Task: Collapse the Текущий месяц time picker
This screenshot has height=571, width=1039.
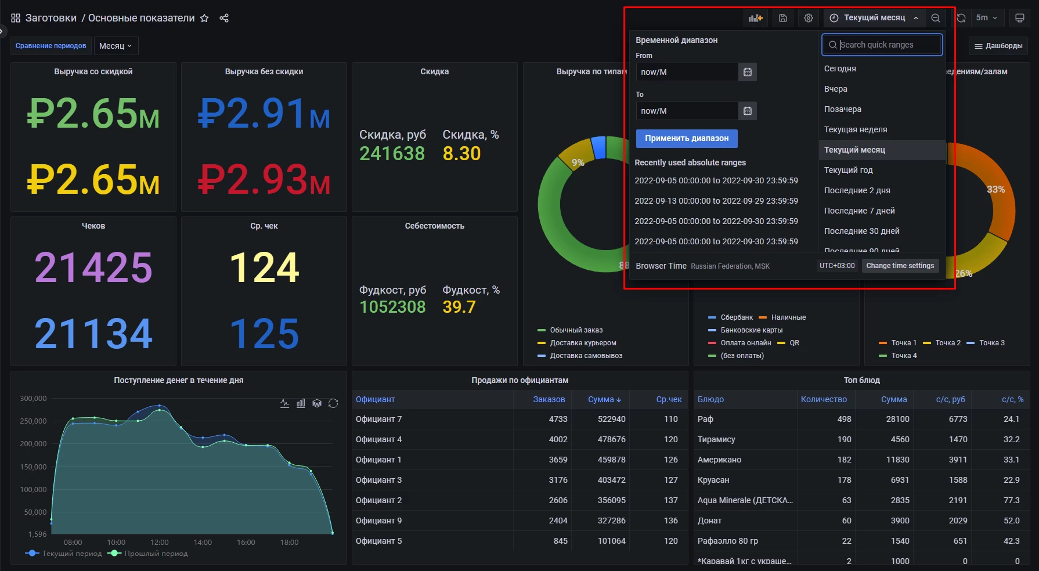Action: (874, 18)
